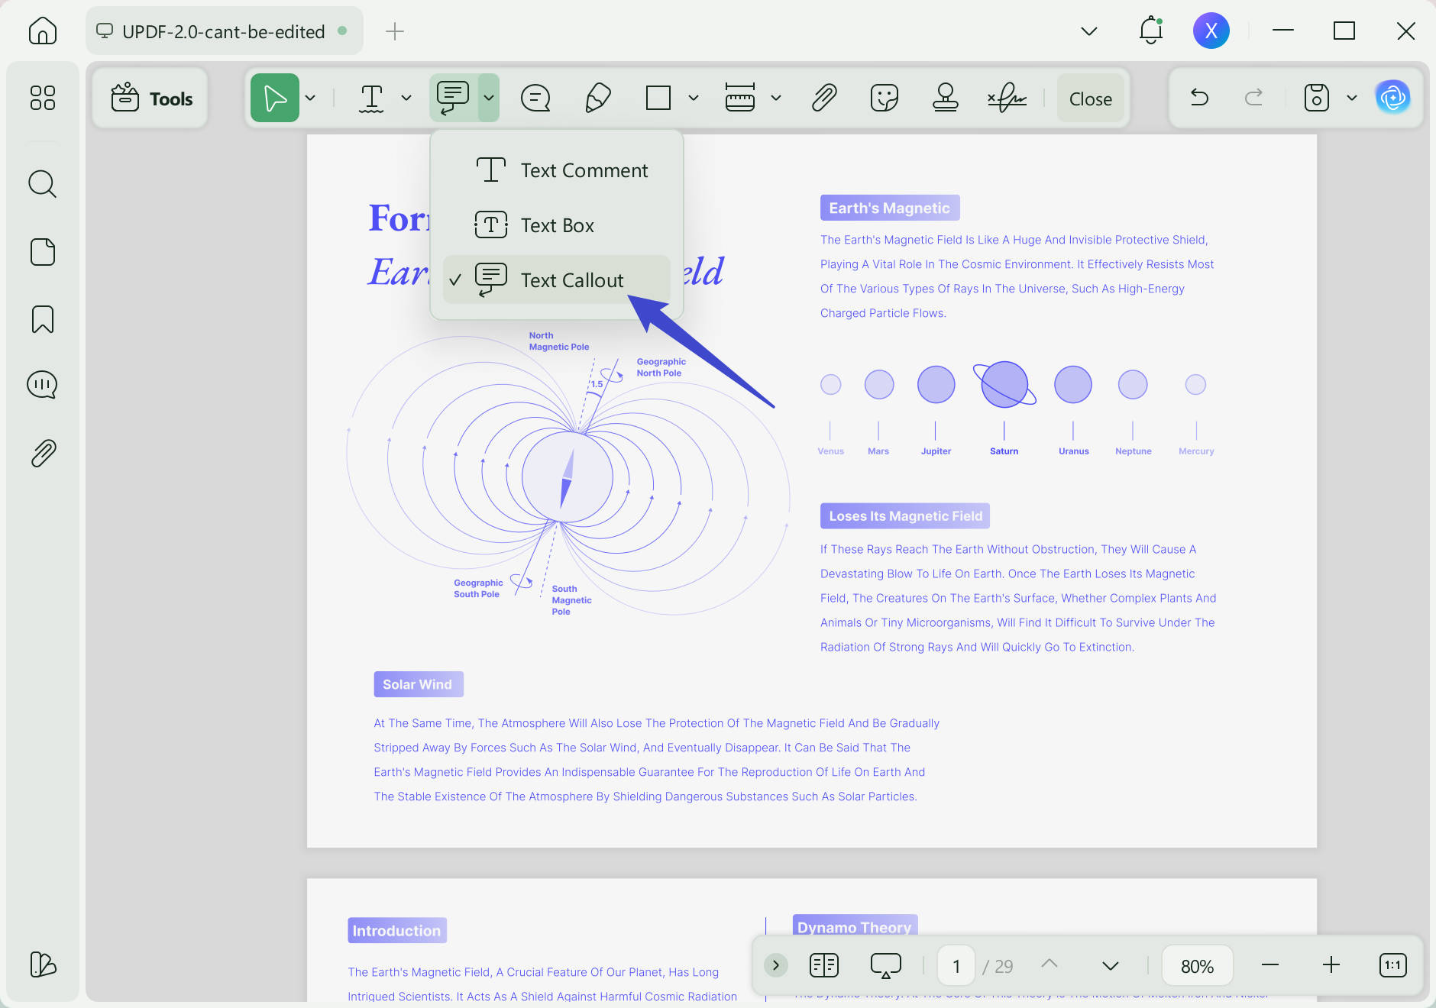Select the rectangle shape tool
Viewport: 1436px width, 1008px height.
[658, 98]
